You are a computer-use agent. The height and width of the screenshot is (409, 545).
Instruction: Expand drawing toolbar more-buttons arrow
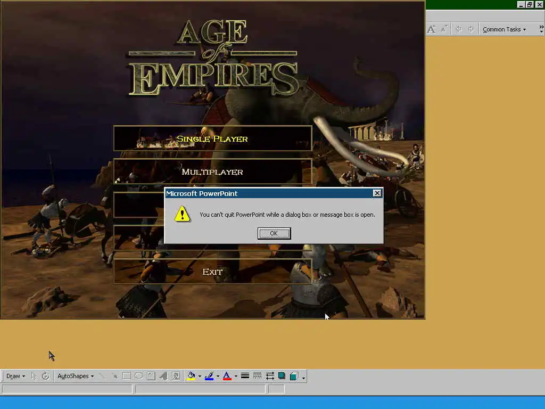pyautogui.click(x=303, y=377)
